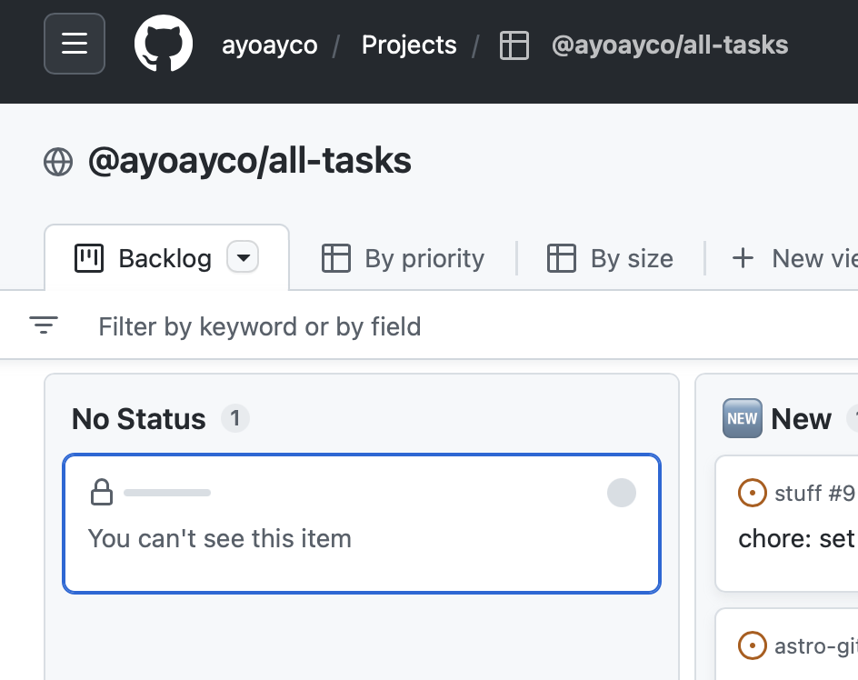Viewport: 858px width, 680px height.
Task: Expand the Backlog view options dropdown
Action: tap(243, 258)
